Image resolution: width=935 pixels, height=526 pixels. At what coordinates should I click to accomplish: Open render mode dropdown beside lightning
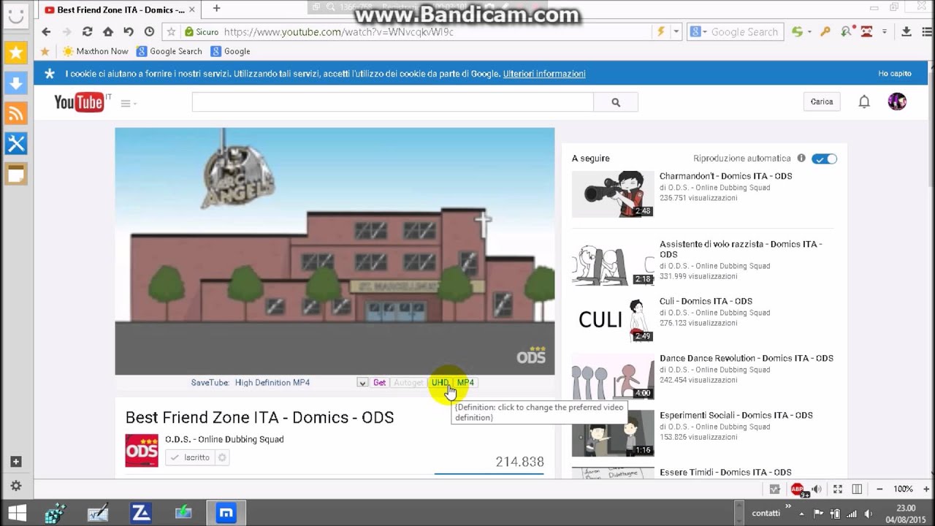click(676, 31)
